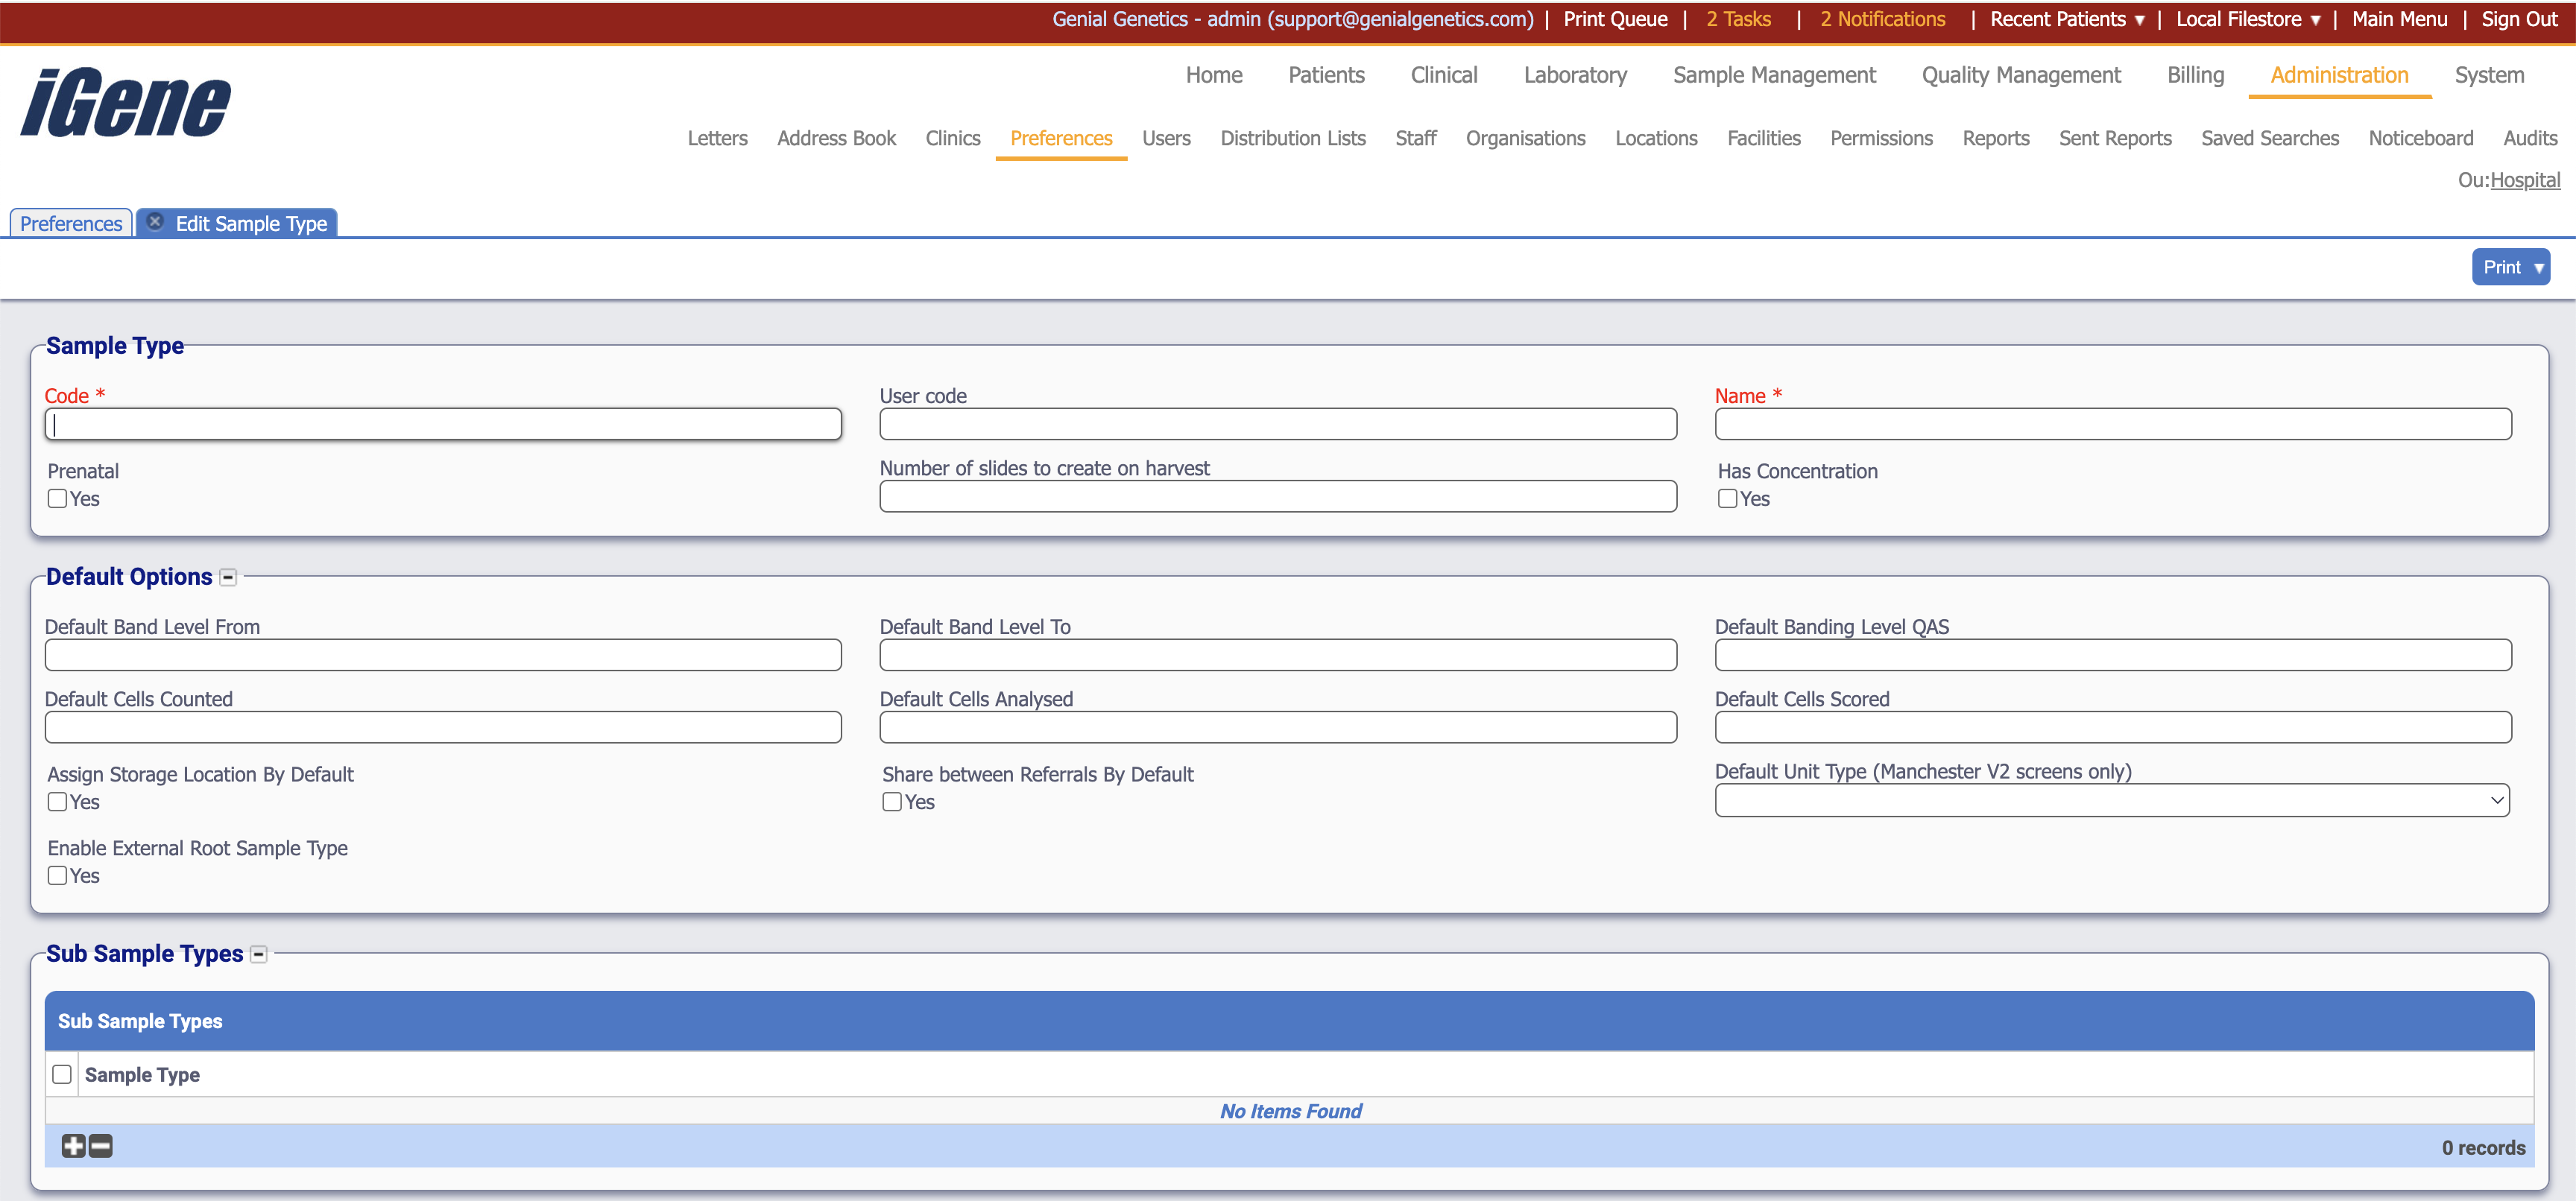
Task: Open the 2 Notifications indicator
Action: (1882, 19)
